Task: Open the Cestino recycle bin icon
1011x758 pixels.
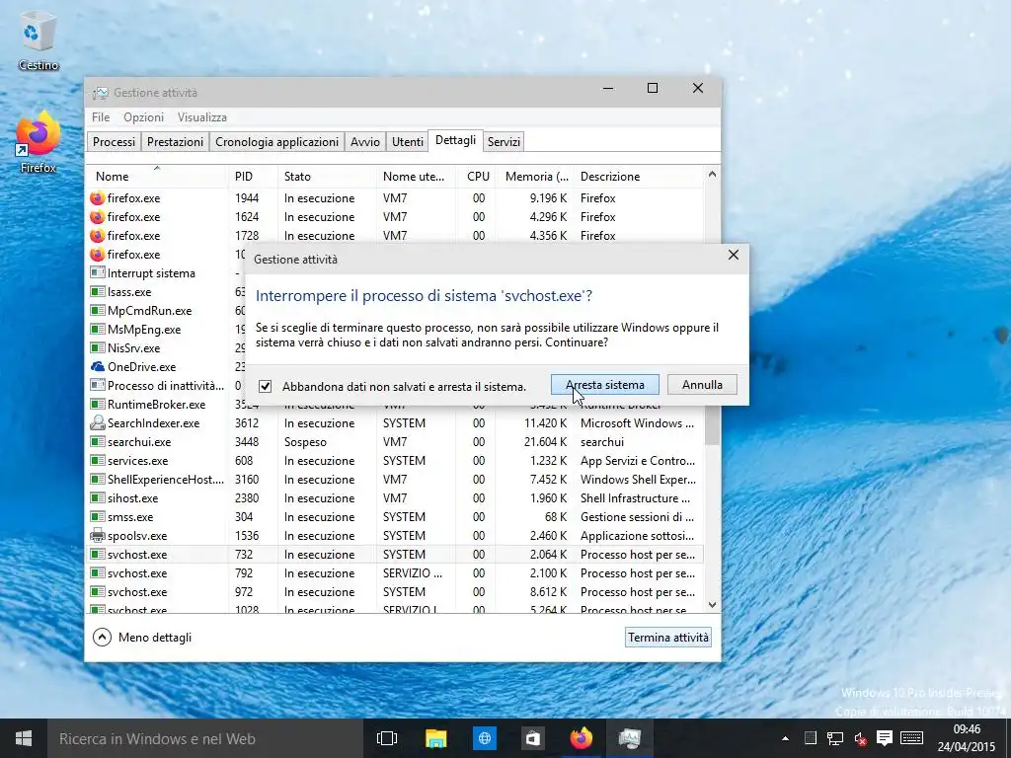Action: (39, 39)
